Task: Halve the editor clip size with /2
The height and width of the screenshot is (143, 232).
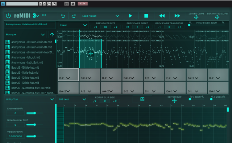Action: pyautogui.click(x=95, y=101)
